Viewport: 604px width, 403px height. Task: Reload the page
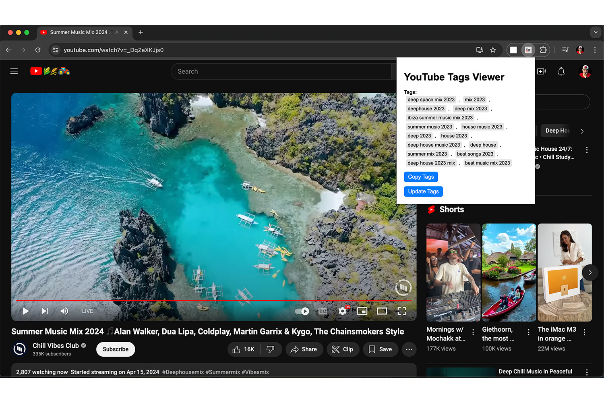(38, 50)
